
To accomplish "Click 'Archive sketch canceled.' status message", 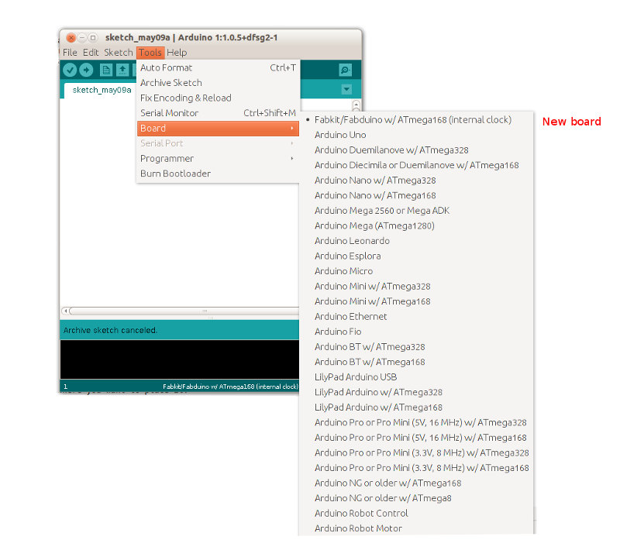I will 110,330.
